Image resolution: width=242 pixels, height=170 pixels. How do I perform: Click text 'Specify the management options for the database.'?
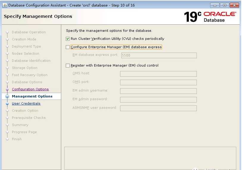(x=109, y=31)
